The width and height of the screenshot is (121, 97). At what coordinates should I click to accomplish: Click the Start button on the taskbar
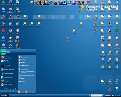4,95
